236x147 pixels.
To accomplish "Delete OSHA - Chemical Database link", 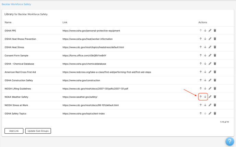I will pos(215,64).
